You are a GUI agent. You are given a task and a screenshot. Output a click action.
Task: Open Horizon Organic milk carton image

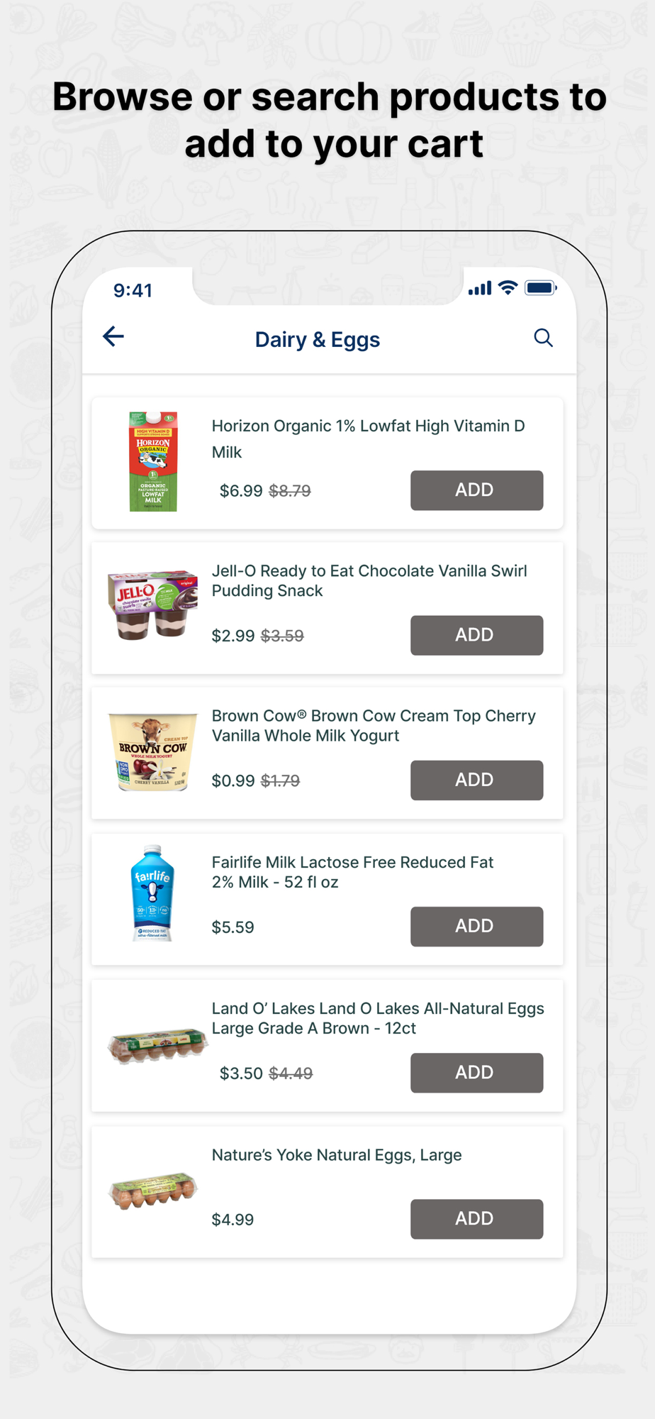(x=153, y=461)
